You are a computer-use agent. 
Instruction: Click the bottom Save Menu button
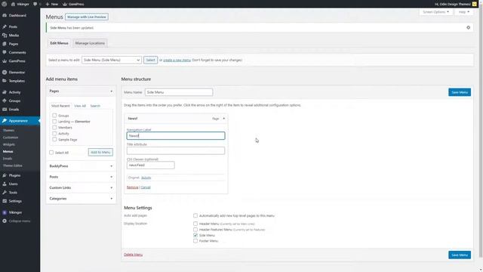tap(460, 255)
